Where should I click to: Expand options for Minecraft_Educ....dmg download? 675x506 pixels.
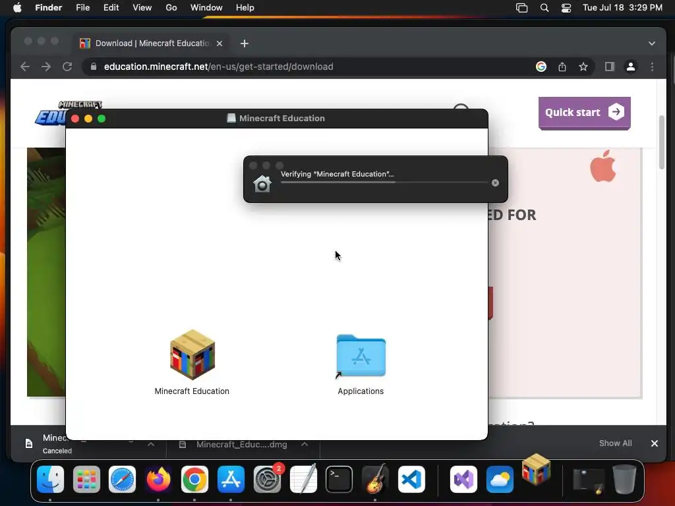305,444
